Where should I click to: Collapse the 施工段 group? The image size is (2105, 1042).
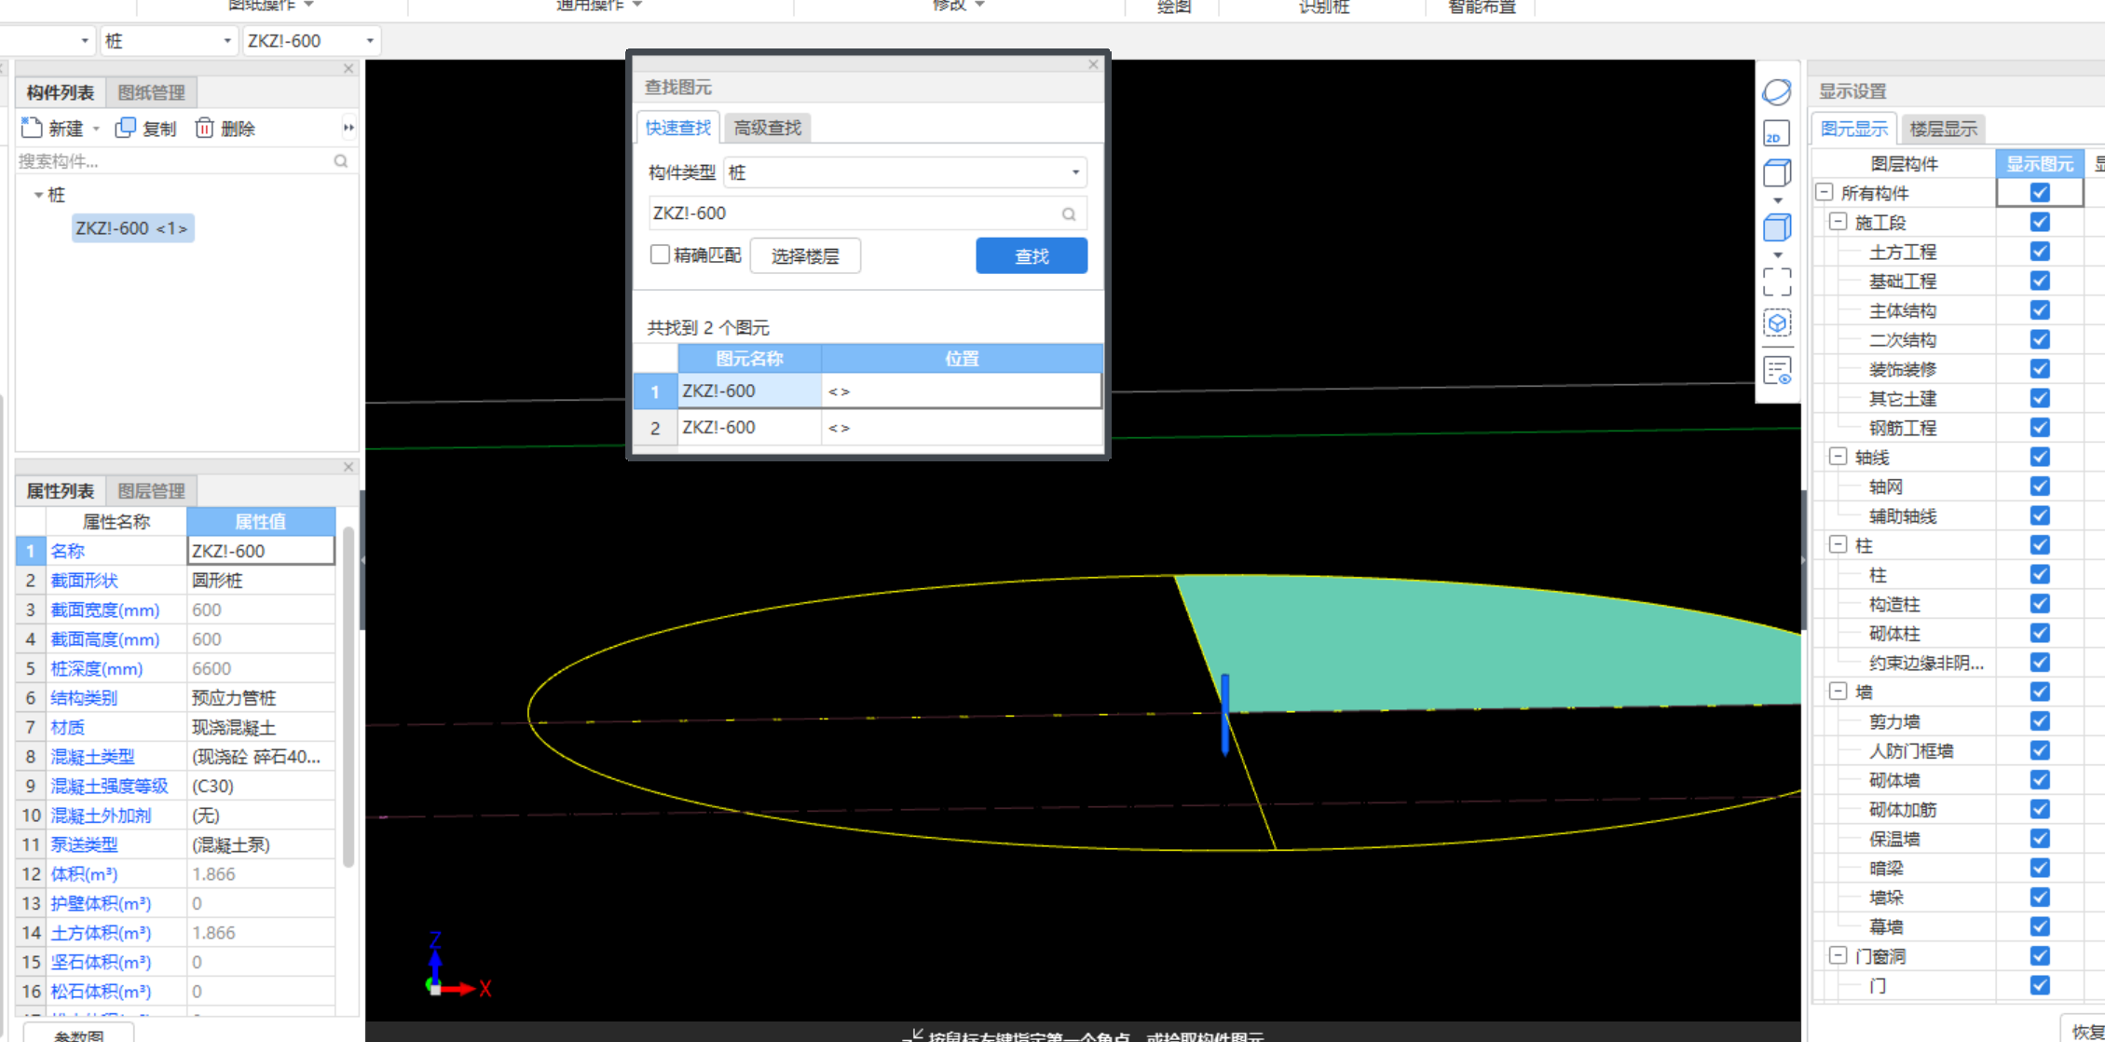1838,222
